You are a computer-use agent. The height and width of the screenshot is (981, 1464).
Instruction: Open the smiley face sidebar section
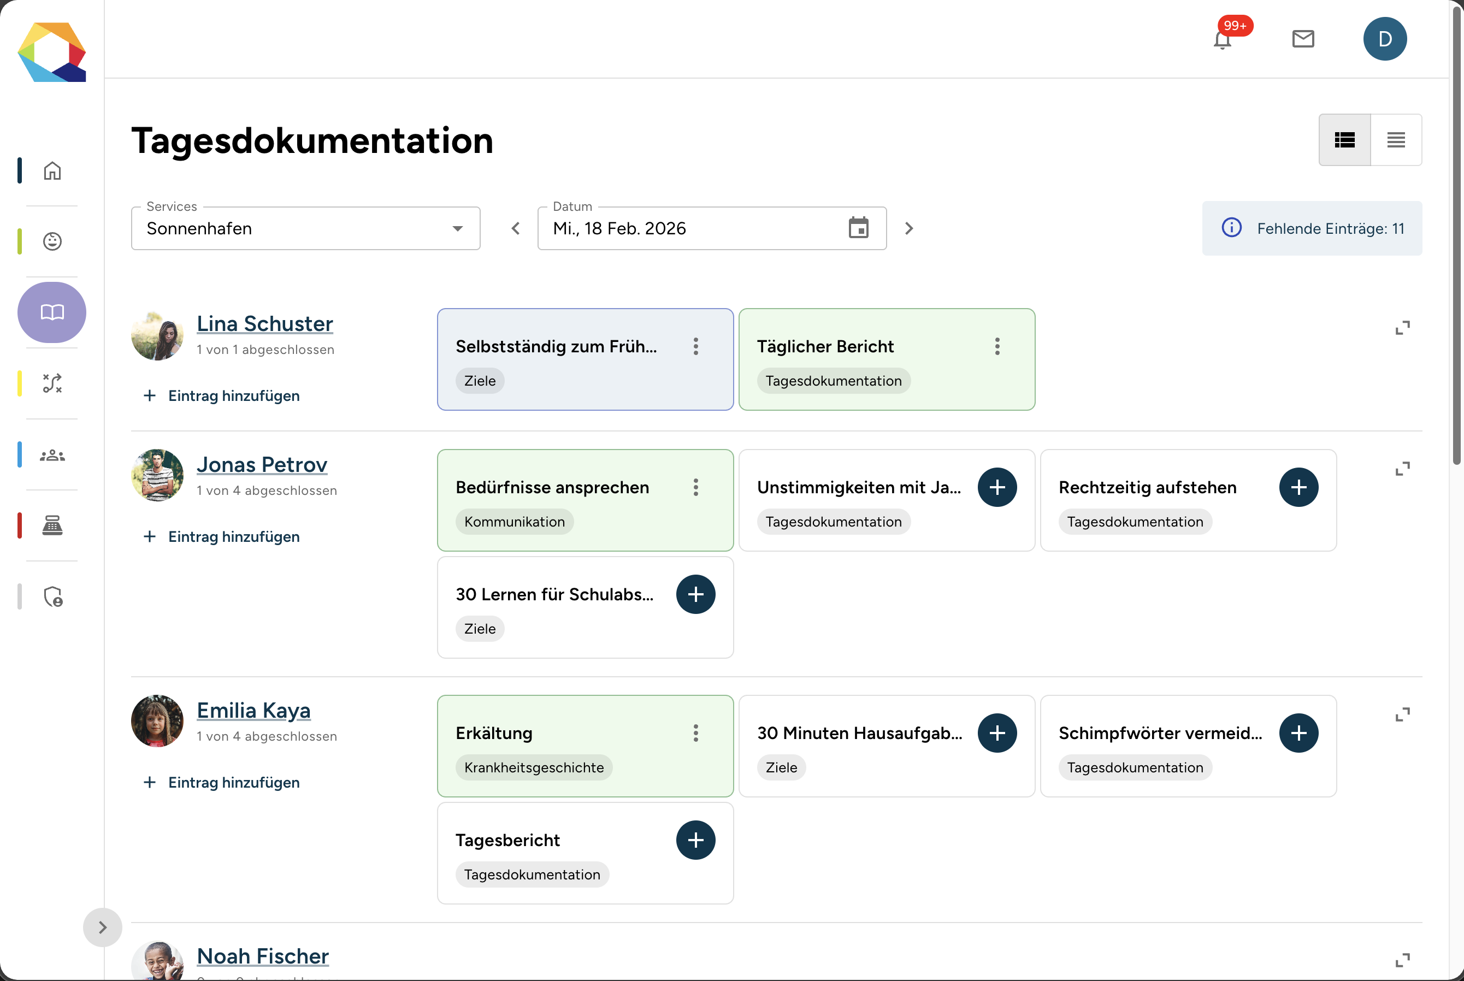click(x=52, y=241)
